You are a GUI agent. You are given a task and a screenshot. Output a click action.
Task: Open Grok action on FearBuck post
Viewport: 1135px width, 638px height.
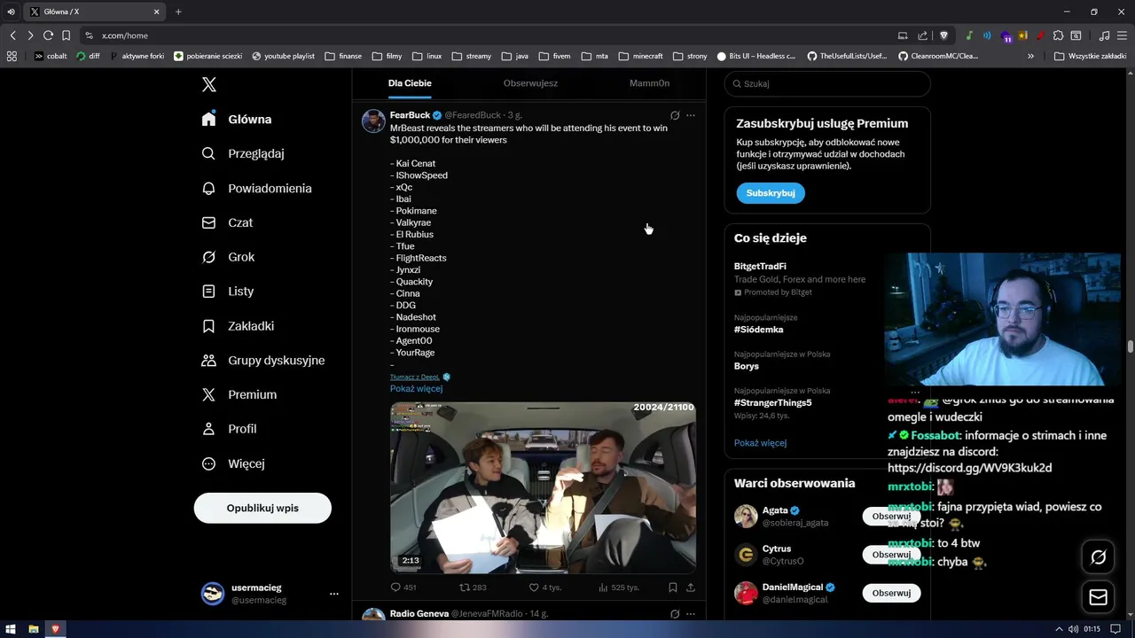tap(675, 115)
